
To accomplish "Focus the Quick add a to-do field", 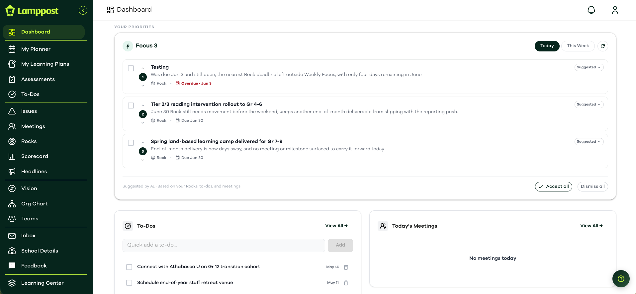I will [x=224, y=245].
